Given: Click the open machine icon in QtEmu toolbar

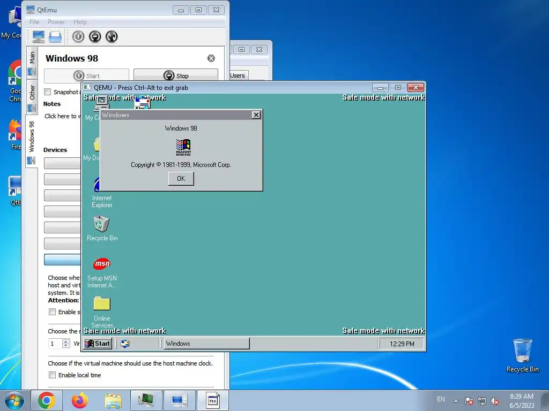Looking at the screenshot, I should (x=55, y=37).
